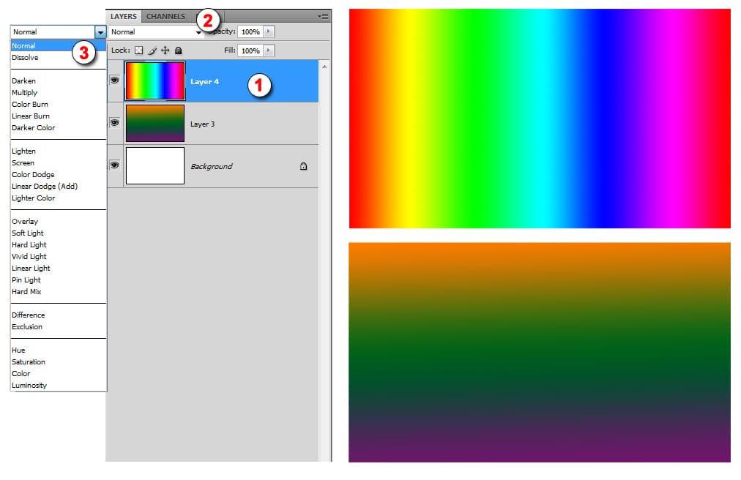The width and height of the screenshot is (741, 480).
Task: Click the lock position move icon
Action: [x=165, y=50]
